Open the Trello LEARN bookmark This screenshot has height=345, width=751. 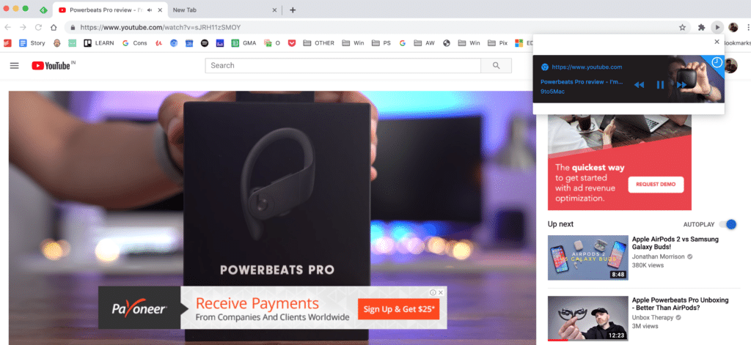(x=99, y=43)
